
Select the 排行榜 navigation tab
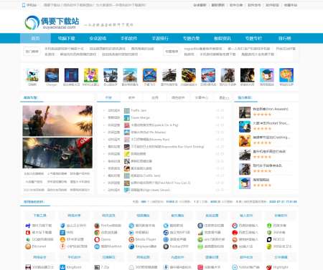tap(284, 38)
